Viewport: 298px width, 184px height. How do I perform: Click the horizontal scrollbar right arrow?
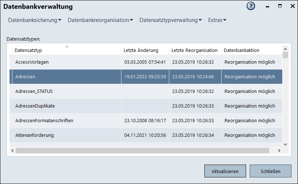(279, 150)
